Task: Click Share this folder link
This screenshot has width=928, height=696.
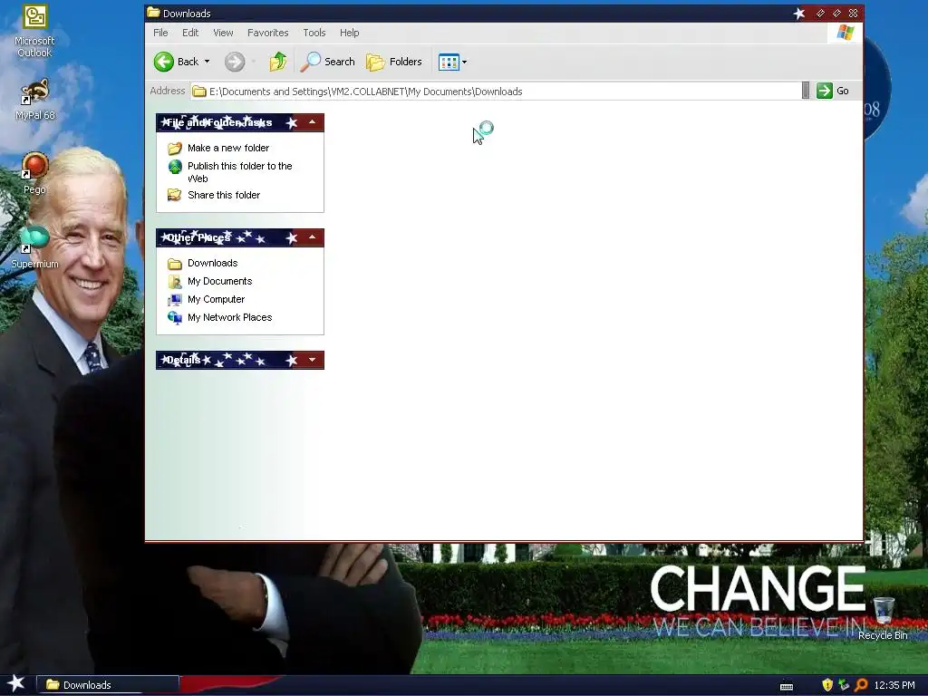Action: click(224, 195)
